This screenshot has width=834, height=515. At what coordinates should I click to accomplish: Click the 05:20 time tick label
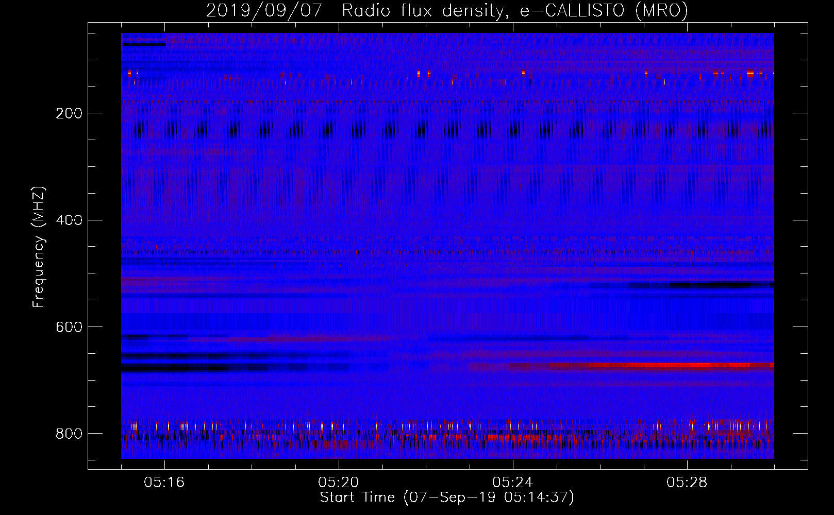[x=339, y=483]
